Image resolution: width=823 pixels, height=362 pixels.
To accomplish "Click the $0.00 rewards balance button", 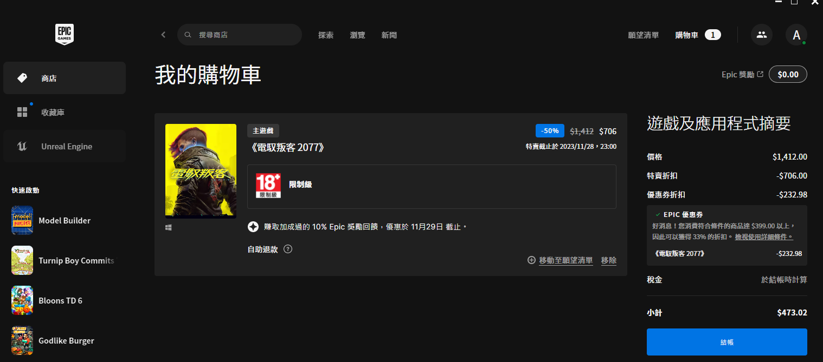I will 788,74.
